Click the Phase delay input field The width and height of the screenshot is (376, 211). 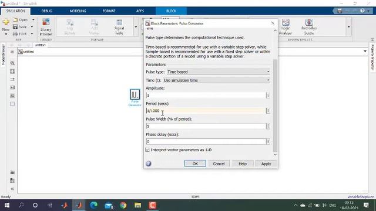pos(206,141)
